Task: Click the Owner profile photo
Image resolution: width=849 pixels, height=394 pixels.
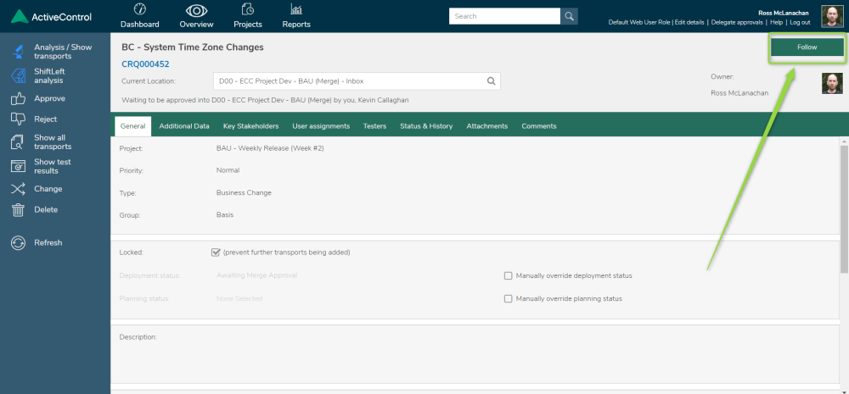Action: click(x=832, y=84)
